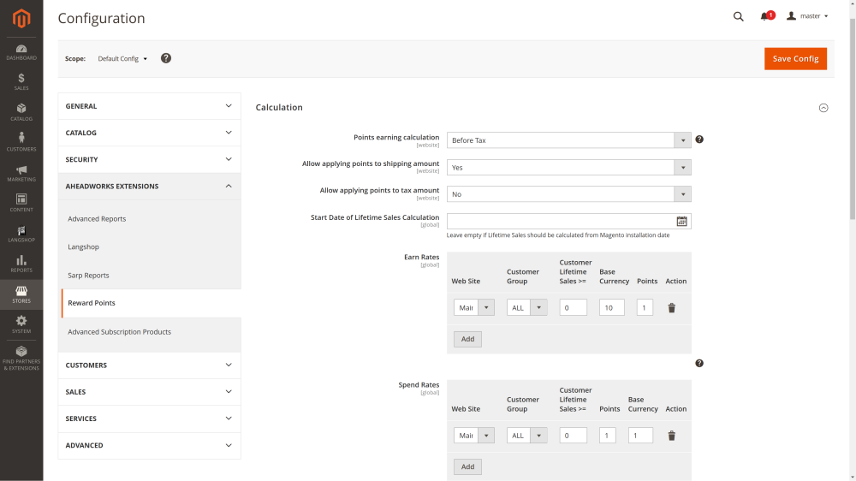Expand the Sales config section
856x481 pixels.
(x=149, y=392)
